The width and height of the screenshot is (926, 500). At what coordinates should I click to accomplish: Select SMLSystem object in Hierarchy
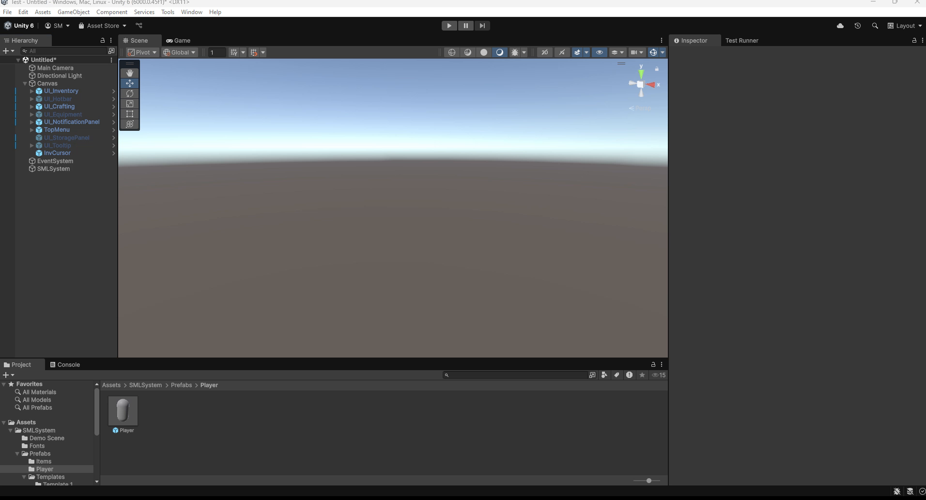[53, 169]
